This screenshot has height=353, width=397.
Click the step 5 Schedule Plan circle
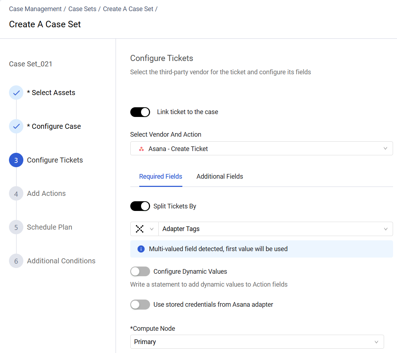(x=16, y=227)
